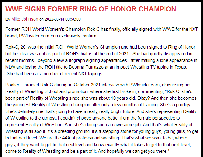This screenshot has height=157, width=203.
Task: Click "Former ROH World Women's Champion" opening text
Action: point(45,29)
